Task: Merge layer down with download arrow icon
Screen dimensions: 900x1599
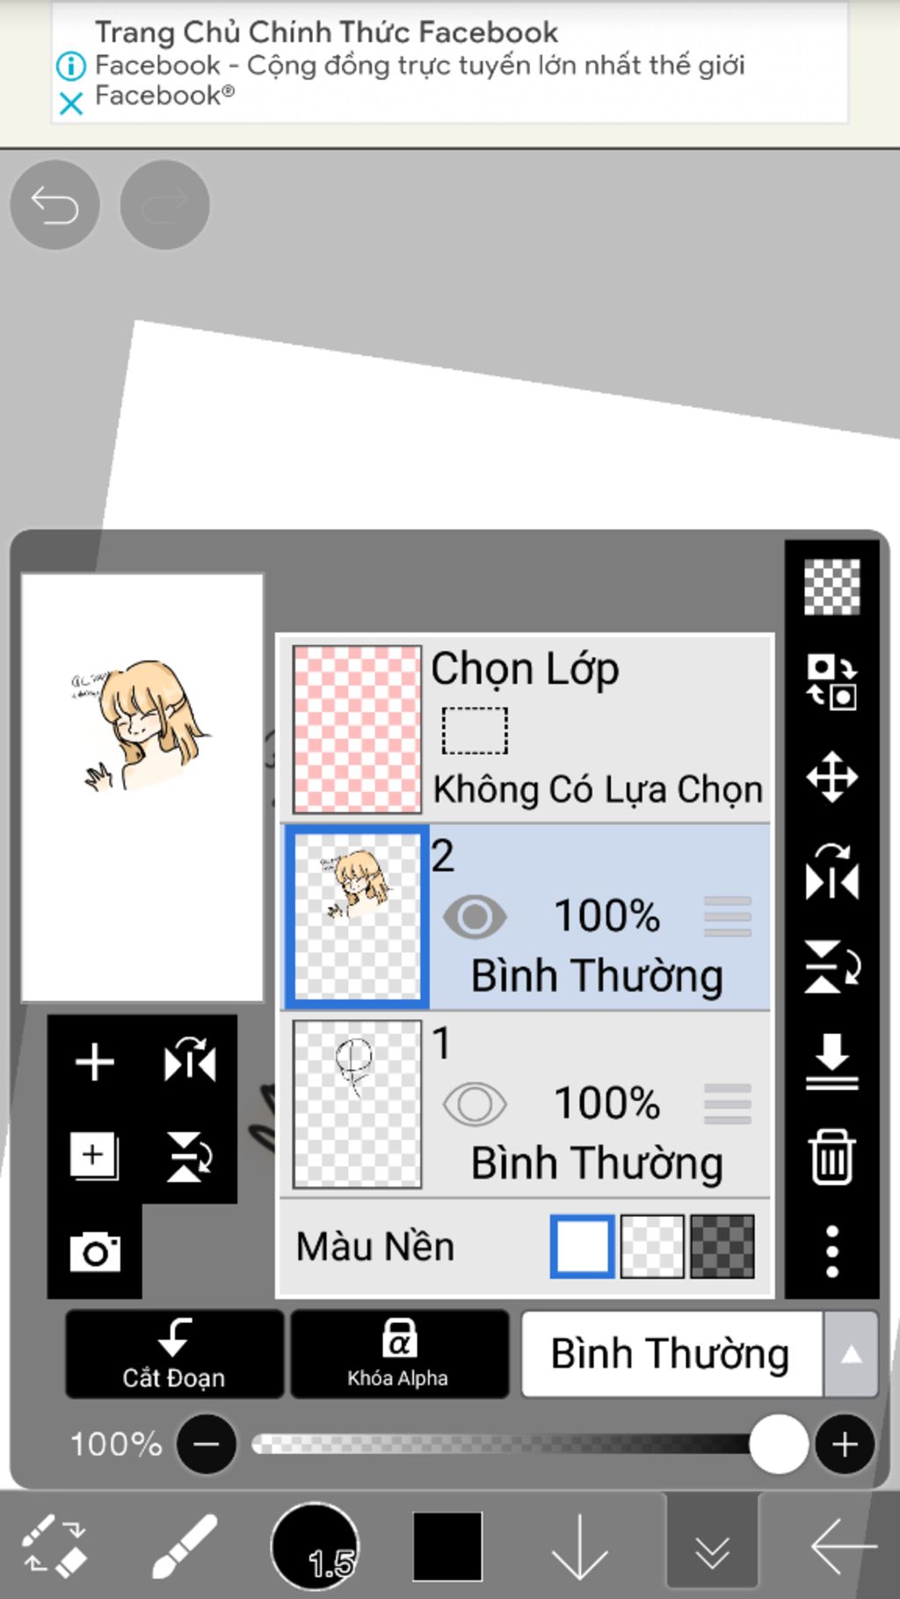Action: (831, 1061)
